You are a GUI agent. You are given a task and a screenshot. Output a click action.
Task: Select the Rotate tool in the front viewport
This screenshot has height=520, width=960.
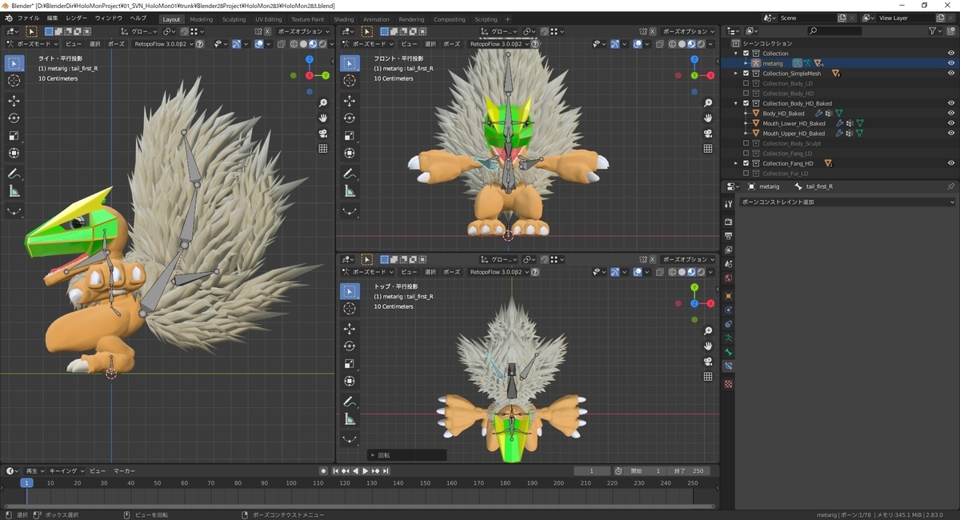pos(350,118)
